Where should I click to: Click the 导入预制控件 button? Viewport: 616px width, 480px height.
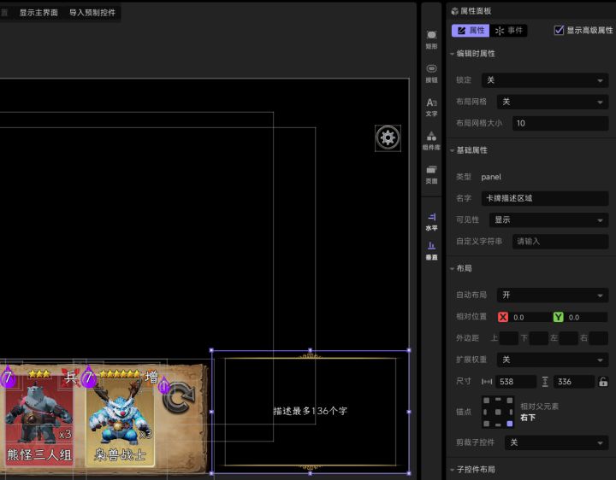92,13
